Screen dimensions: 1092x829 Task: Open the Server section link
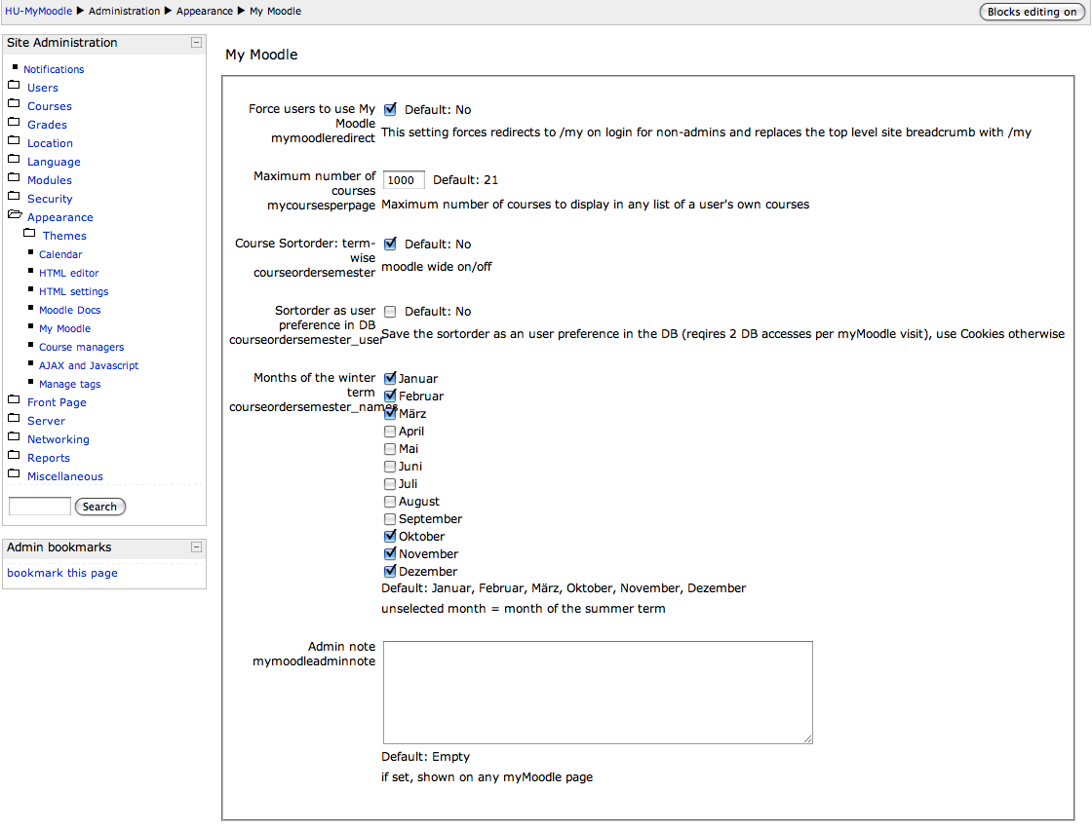[46, 421]
